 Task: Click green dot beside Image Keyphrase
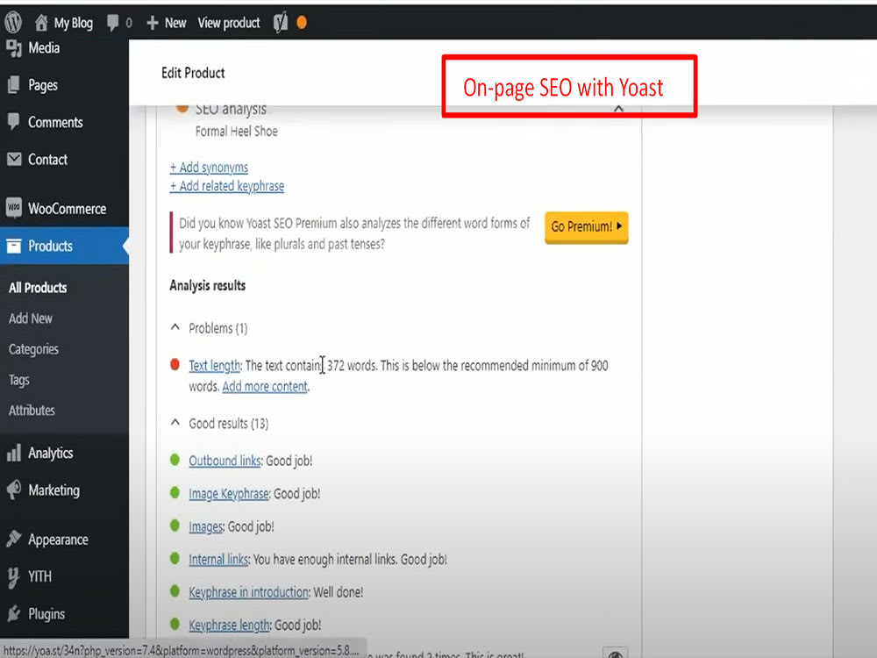tap(175, 493)
